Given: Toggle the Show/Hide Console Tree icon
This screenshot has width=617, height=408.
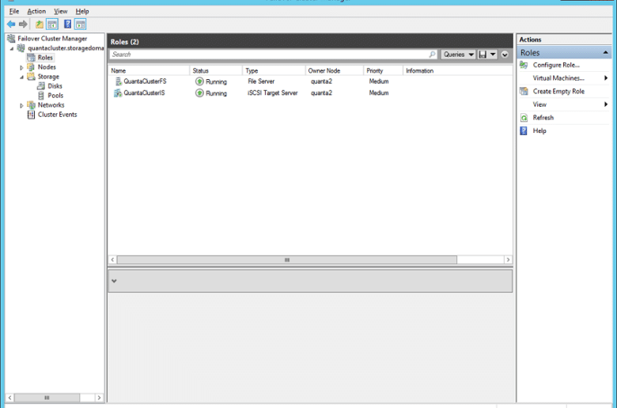Looking at the screenshot, I should (x=52, y=25).
